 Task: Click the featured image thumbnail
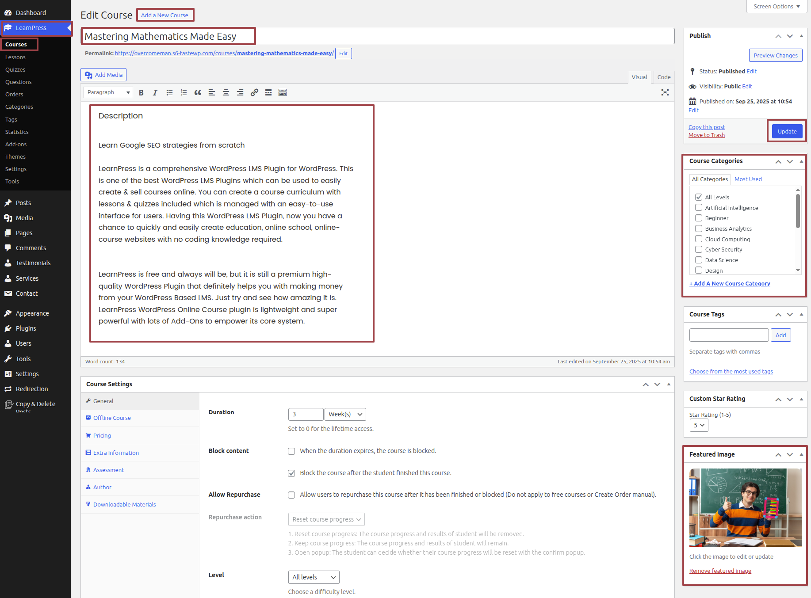coord(745,507)
